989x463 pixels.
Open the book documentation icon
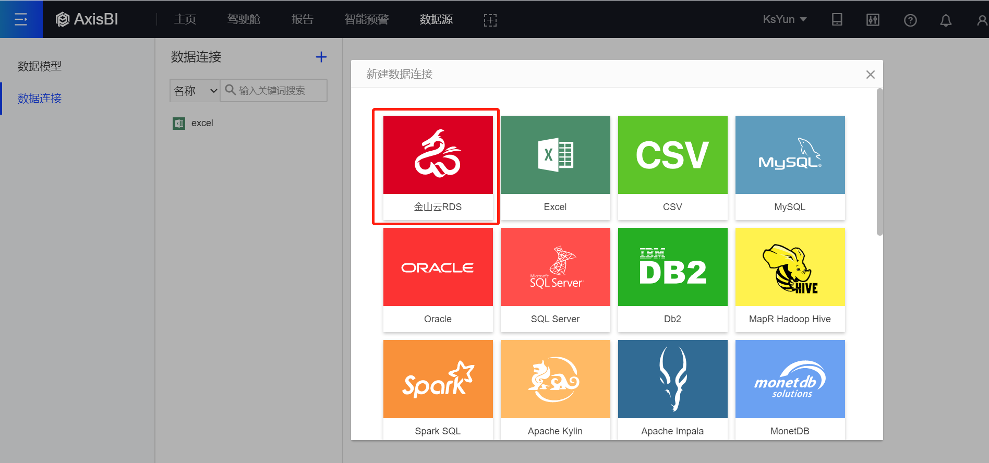837,19
